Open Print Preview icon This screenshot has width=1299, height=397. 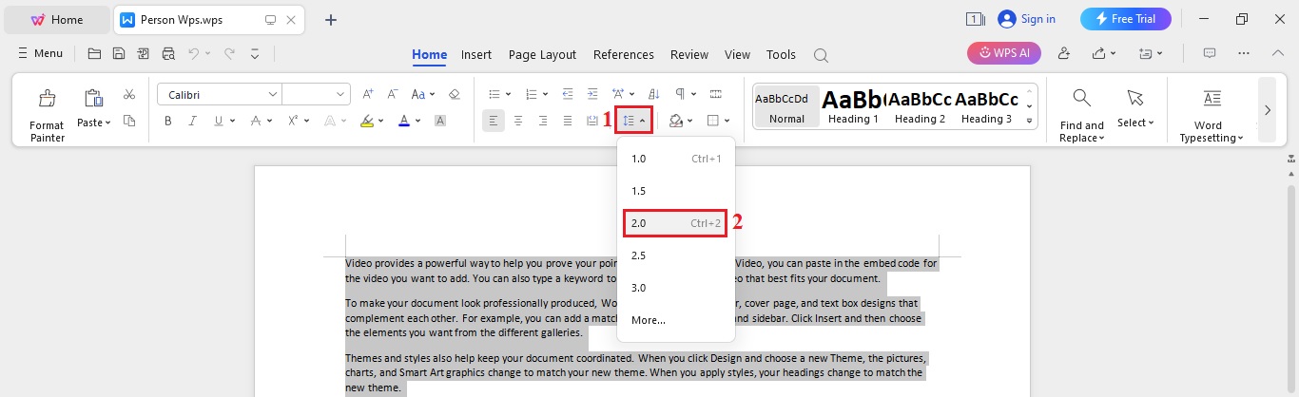click(168, 54)
